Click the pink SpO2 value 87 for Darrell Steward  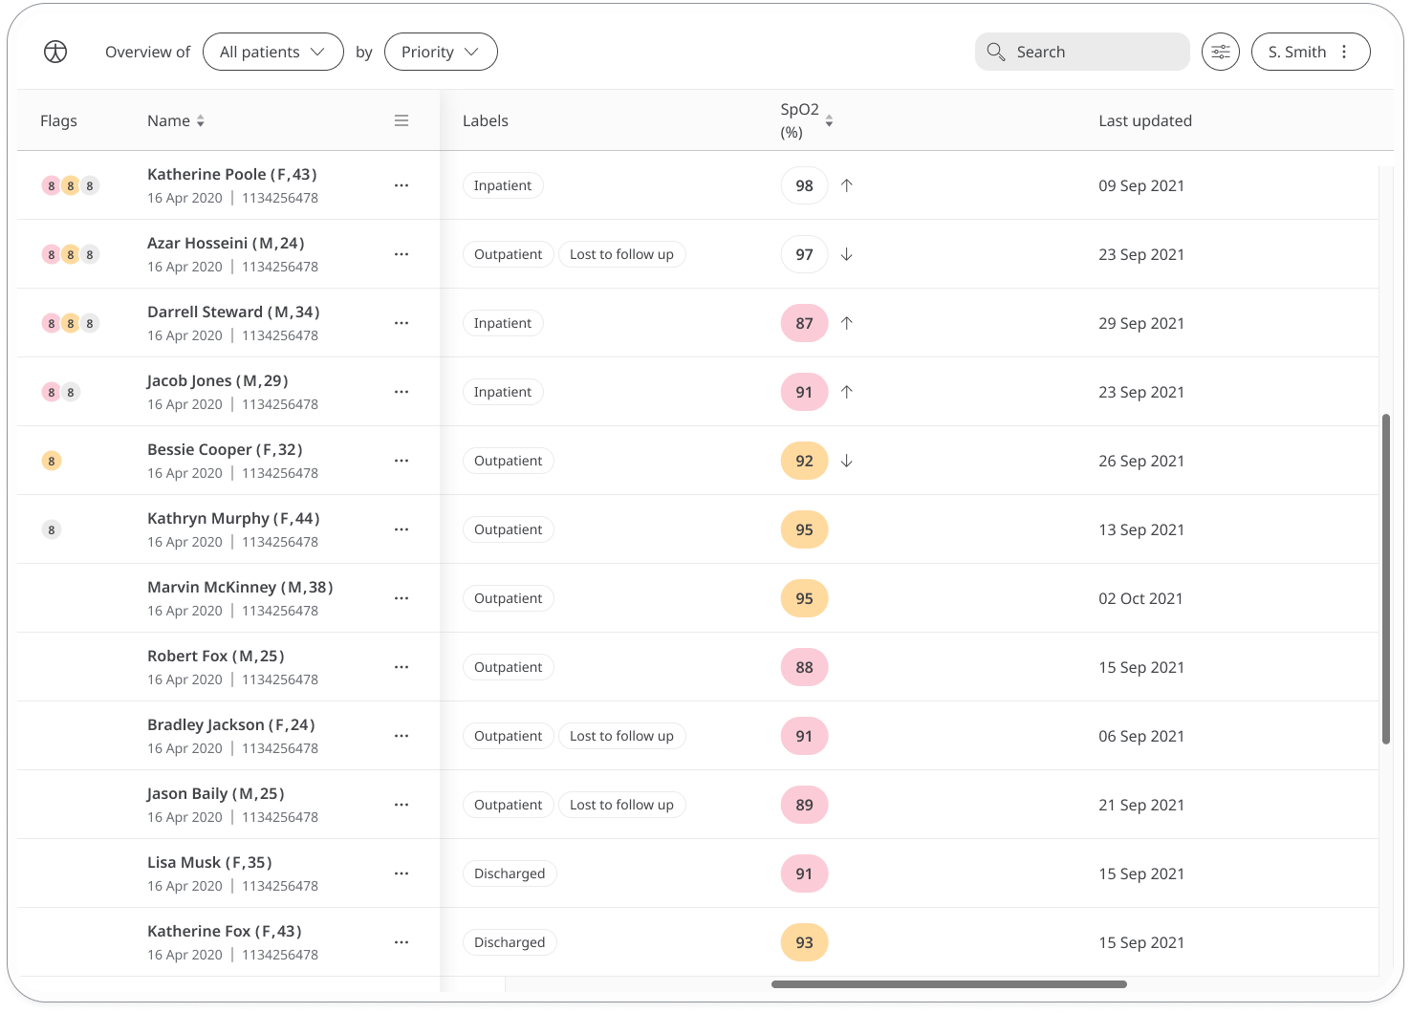pyautogui.click(x=805, y=323)
